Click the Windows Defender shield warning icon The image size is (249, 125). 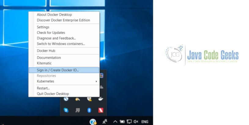tap(89, 99)
